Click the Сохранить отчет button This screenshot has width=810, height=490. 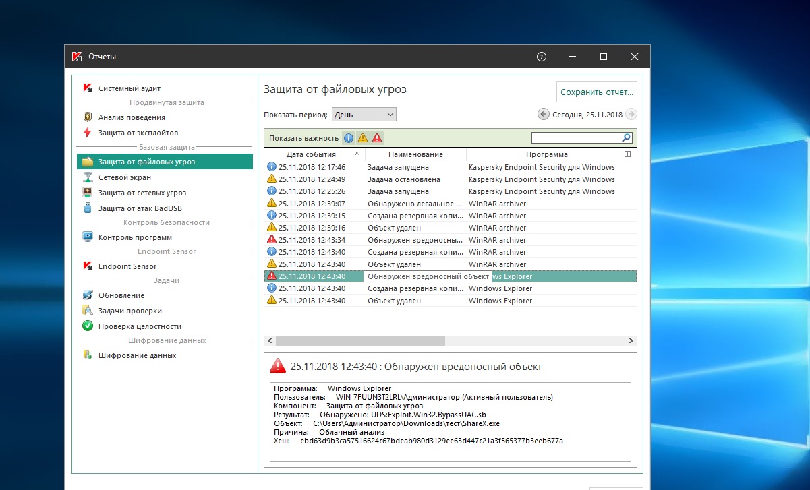click(596, 92)
